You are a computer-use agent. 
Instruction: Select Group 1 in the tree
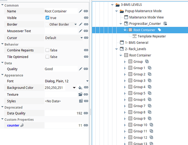click(139, 68)
